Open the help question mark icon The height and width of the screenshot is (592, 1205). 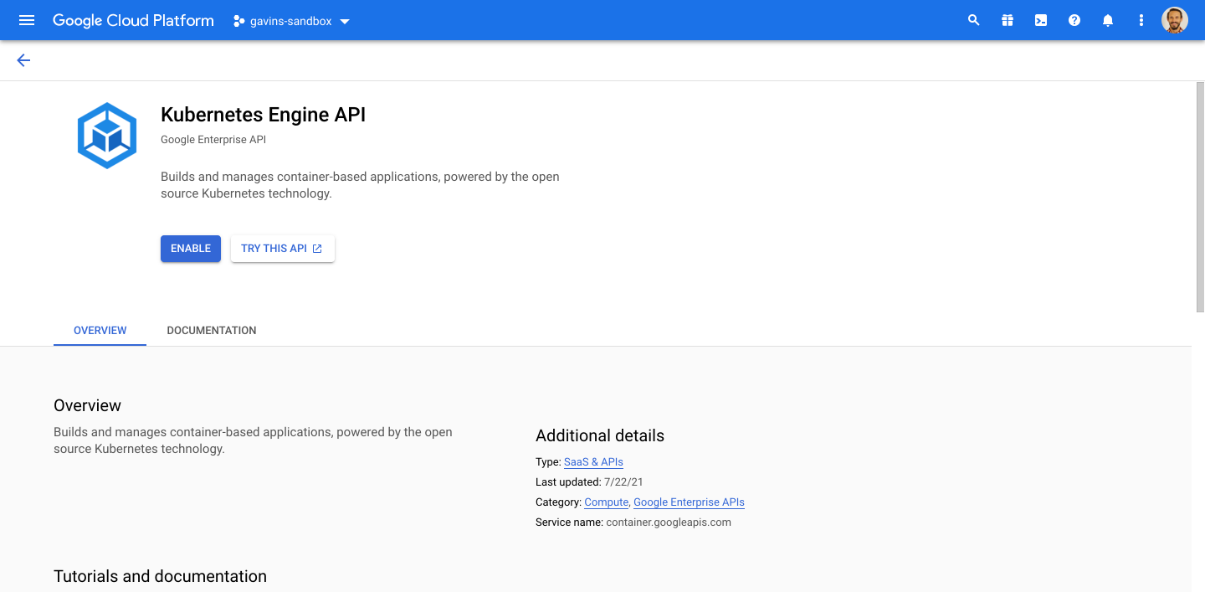point(1074,20)
